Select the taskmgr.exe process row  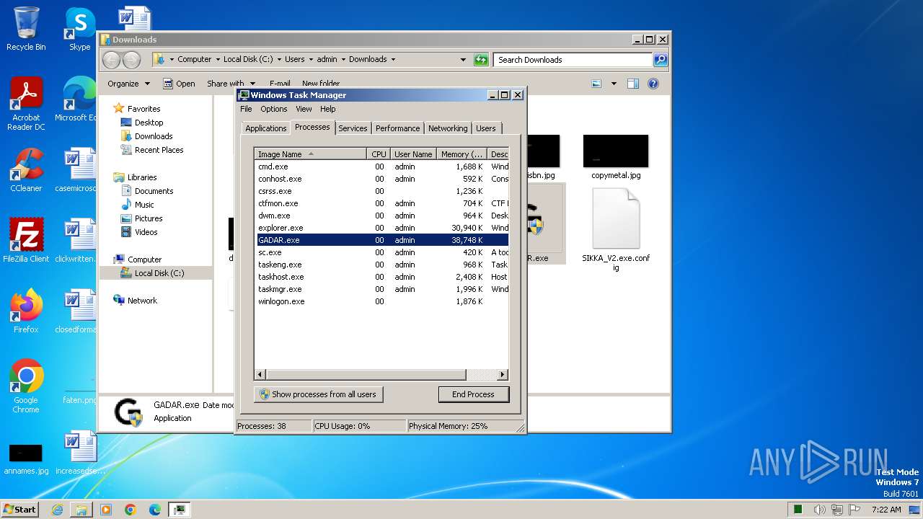(383, 289)
